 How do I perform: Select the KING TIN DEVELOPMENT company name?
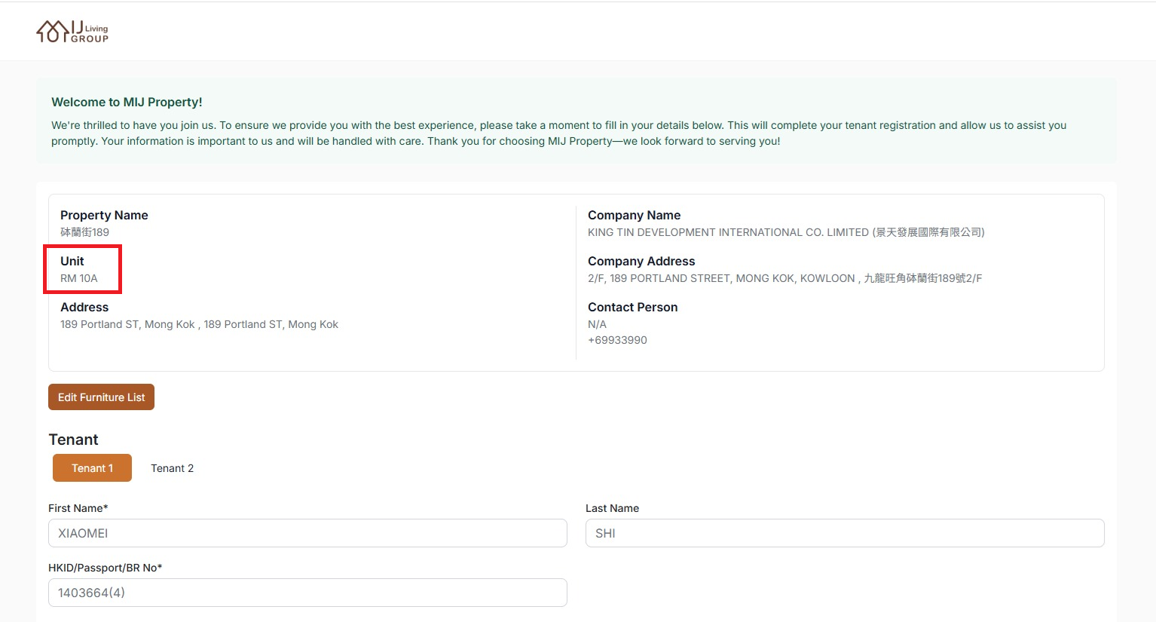(786, 232)
